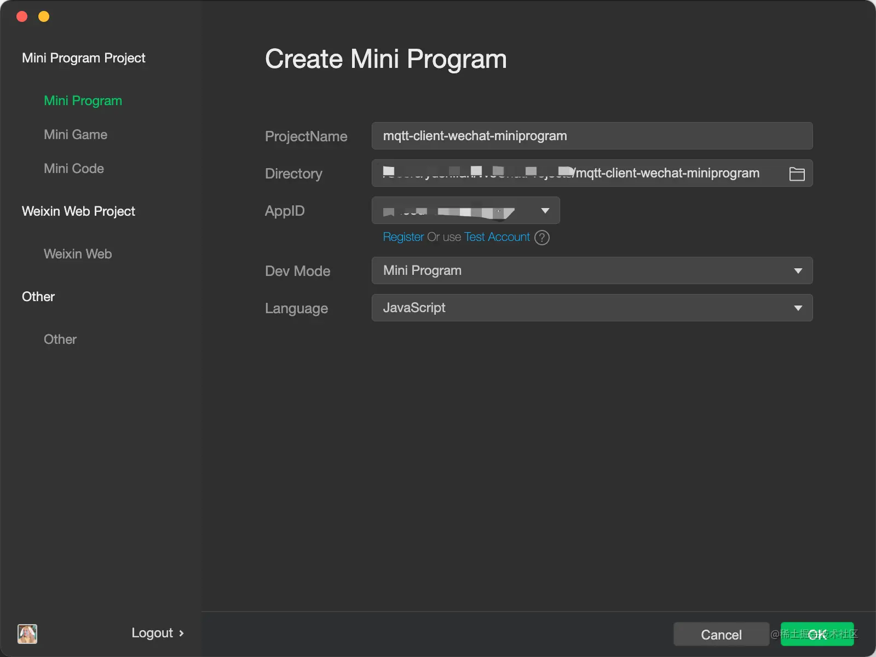Confirm with the green OK button
The image size is (876, 657).
[x=817, y=635]
